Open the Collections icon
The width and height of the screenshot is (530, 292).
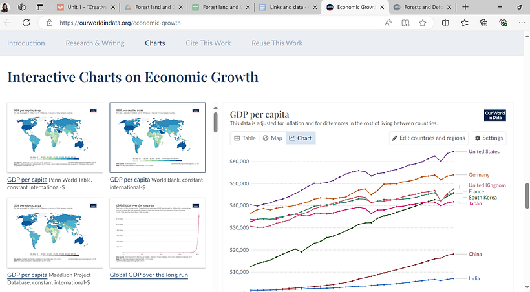pyautogui.click(x=483, y=23)
